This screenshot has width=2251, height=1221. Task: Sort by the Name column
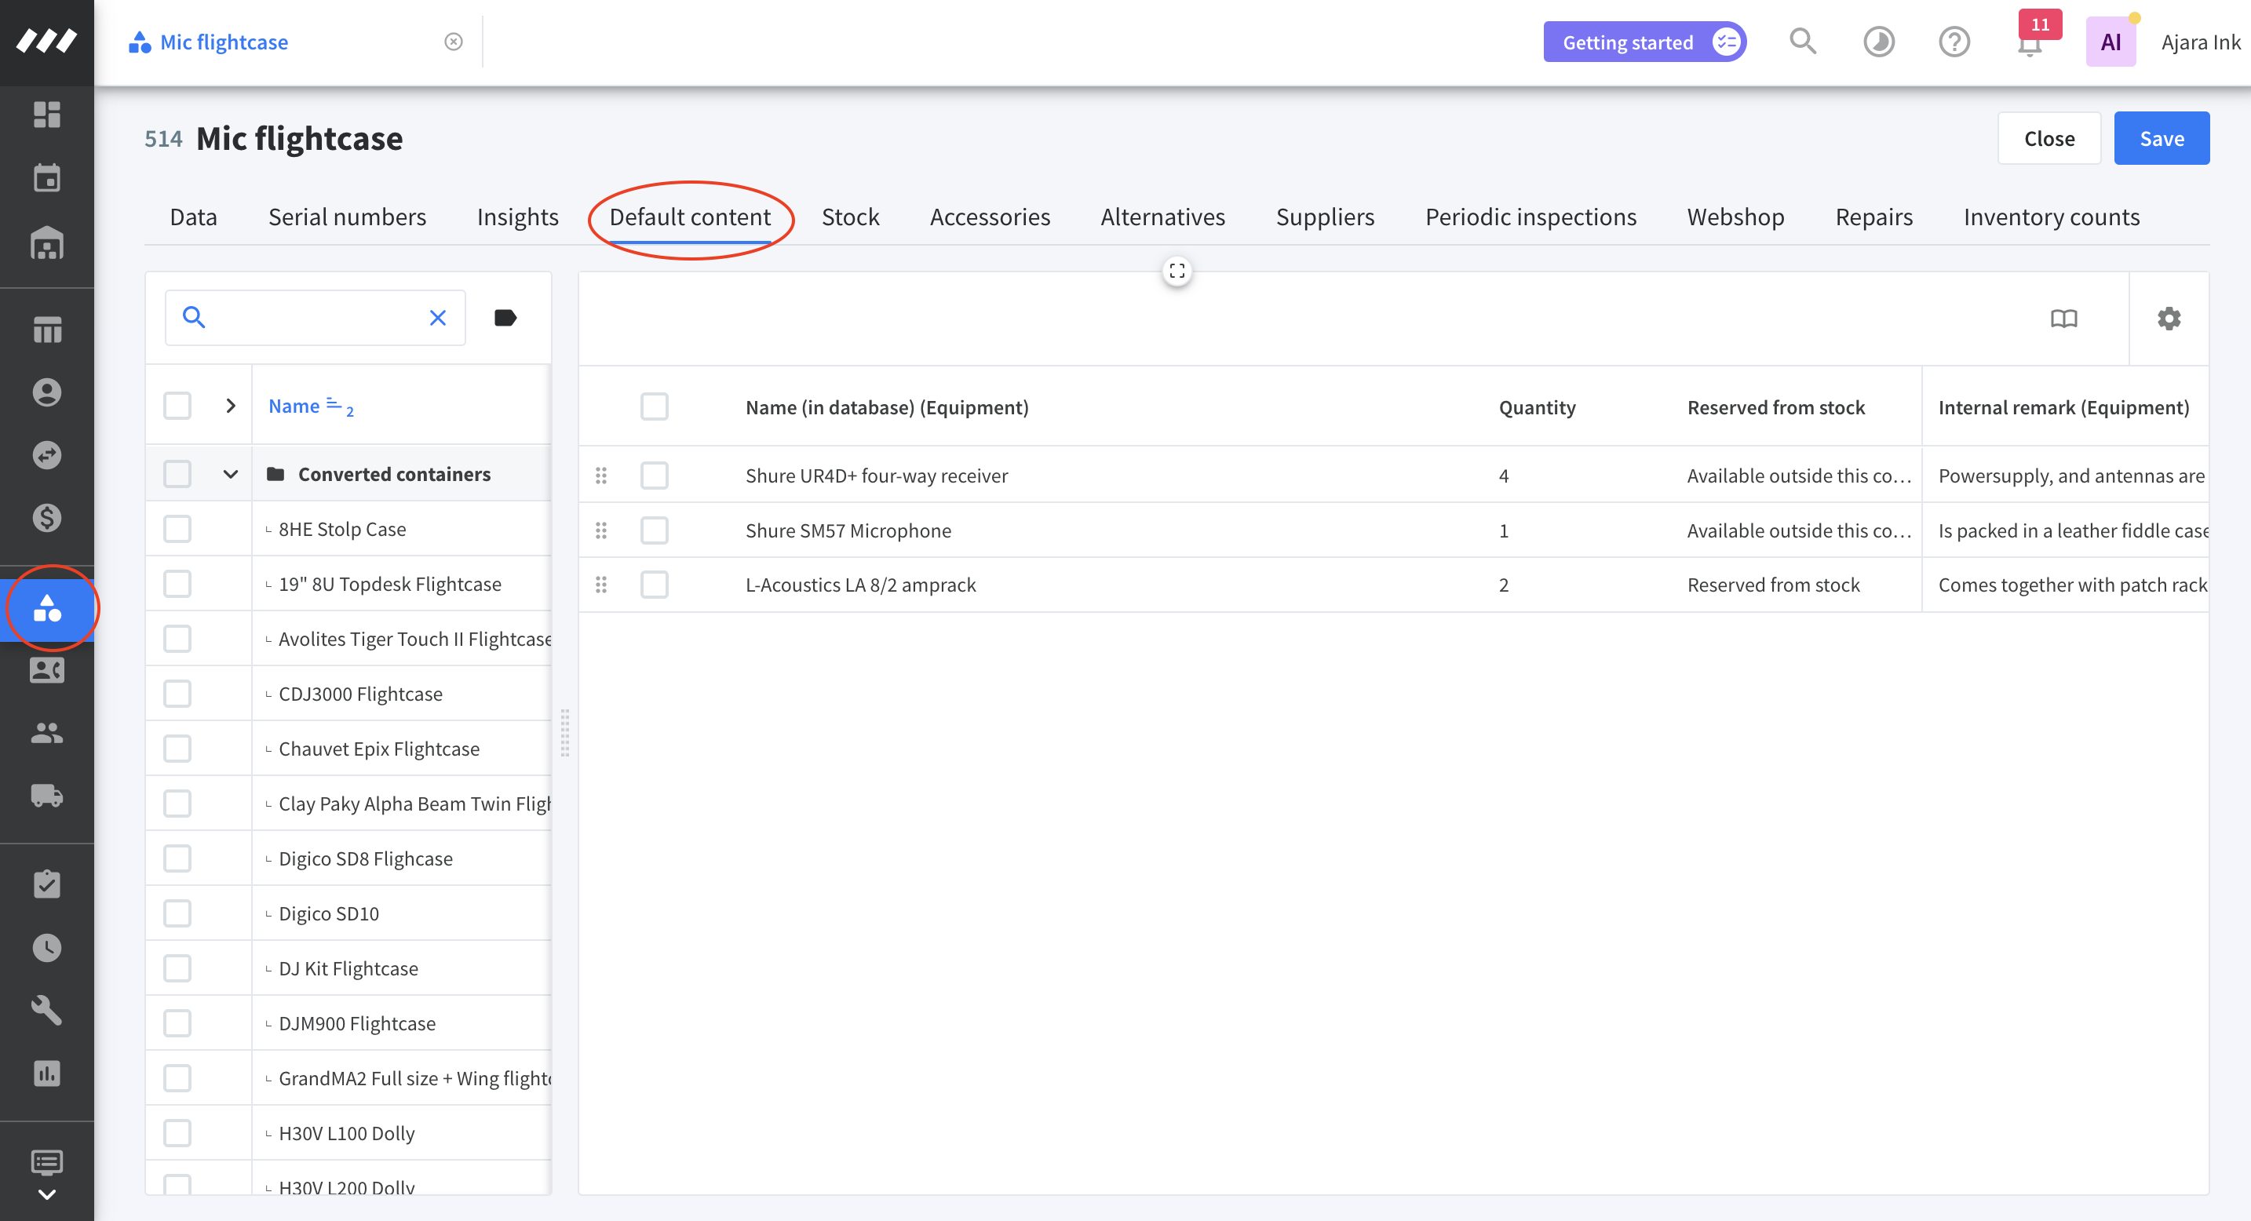point(294,406)
